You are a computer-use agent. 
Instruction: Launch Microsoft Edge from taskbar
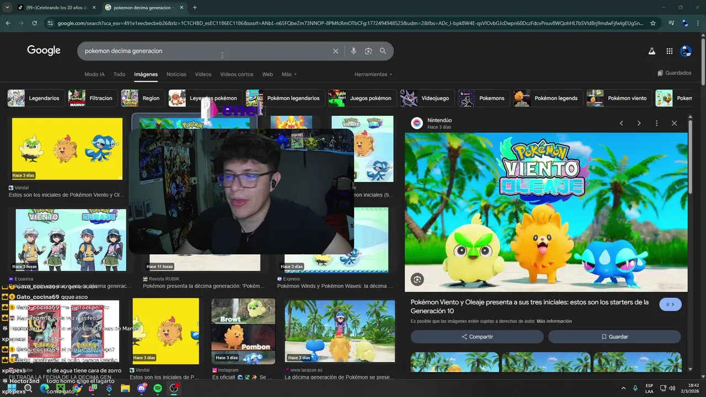click(45, 388)
